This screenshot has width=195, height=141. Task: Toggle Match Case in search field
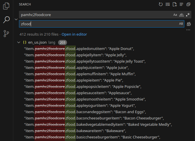click(x=175, y=15)
